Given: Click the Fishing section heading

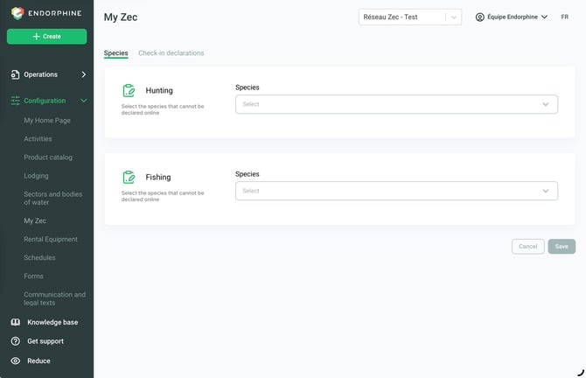Looking at the screenshot, I should pos(158,178).
